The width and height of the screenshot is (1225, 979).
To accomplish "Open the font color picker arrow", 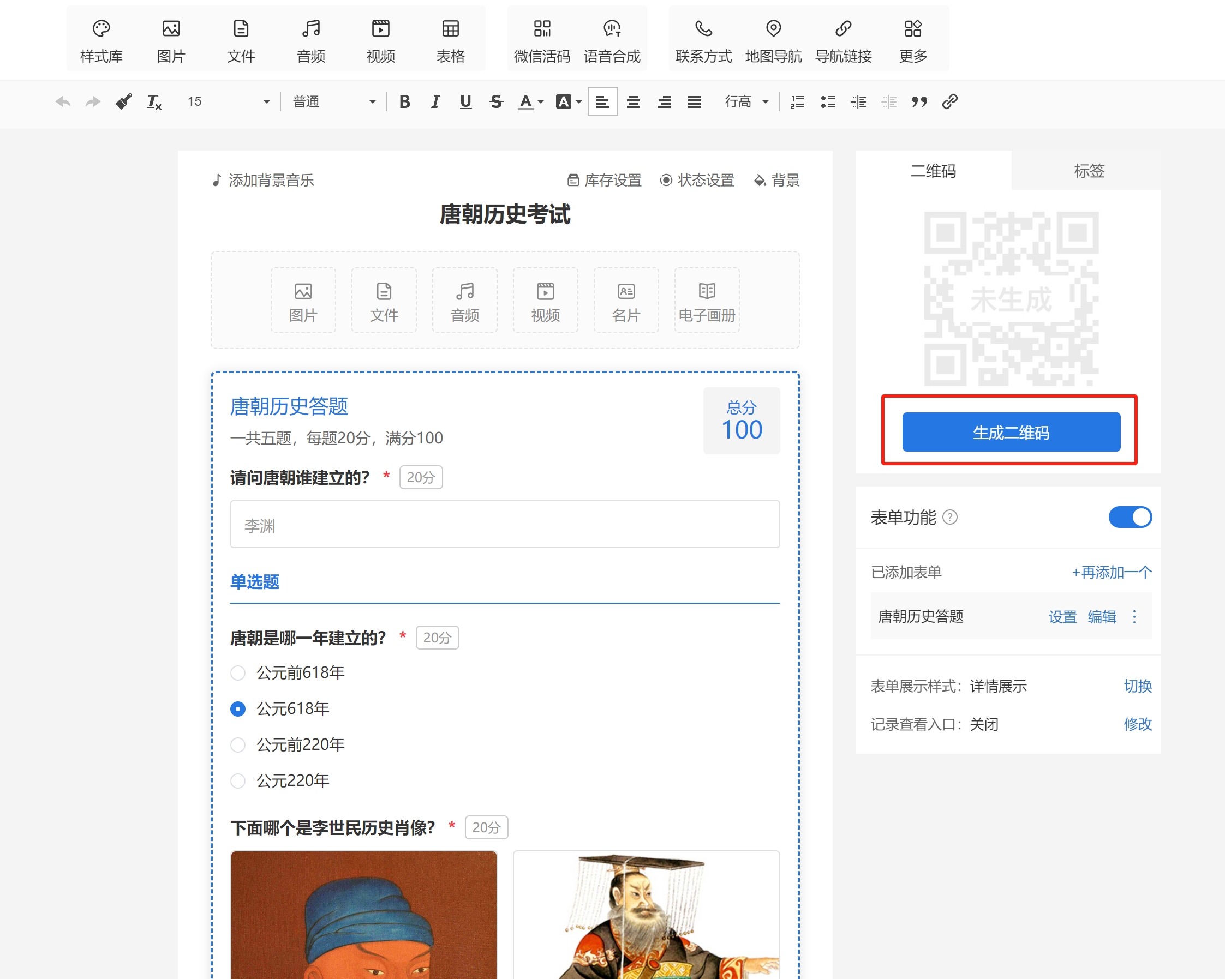I will 541,102.
